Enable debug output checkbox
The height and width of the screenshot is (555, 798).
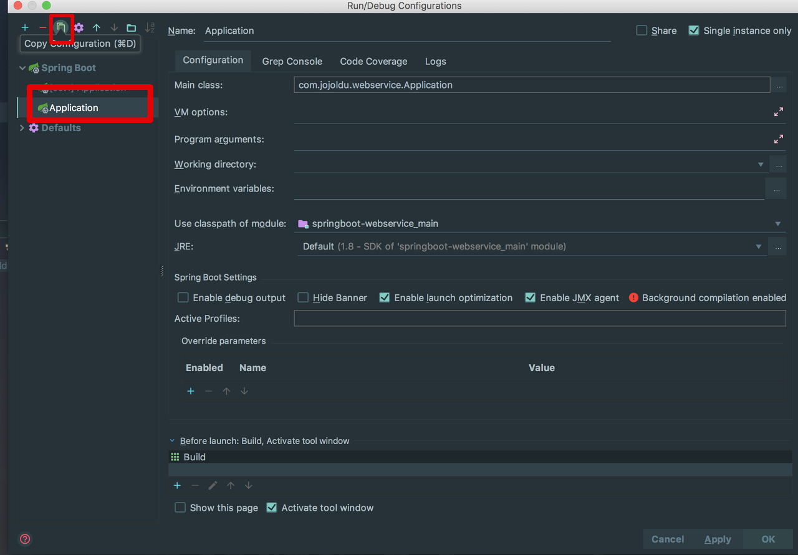coord(183,298)
